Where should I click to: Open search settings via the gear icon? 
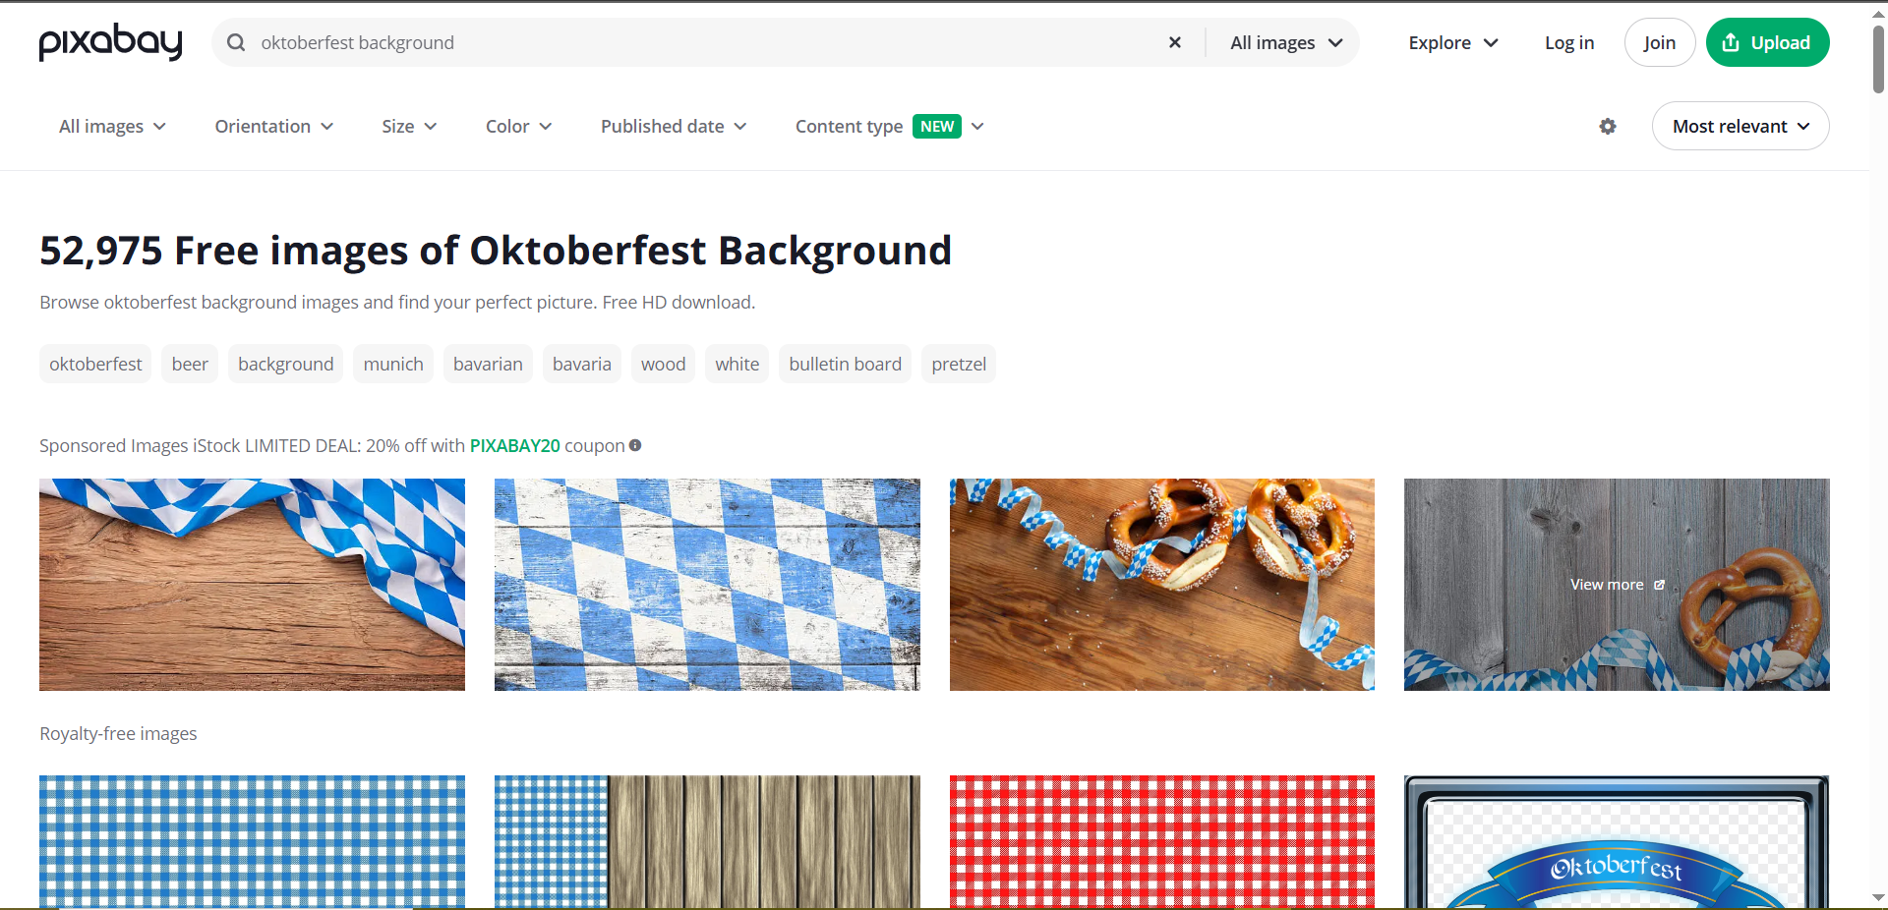pyautogui.click(x=1607, y=126)
